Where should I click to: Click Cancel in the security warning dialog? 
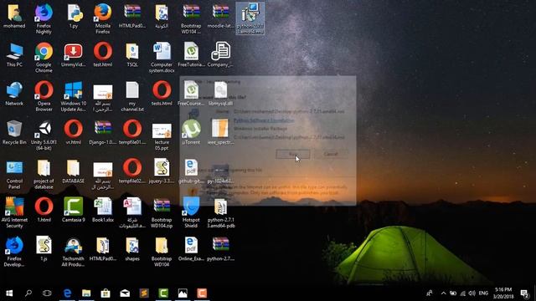(x=331, y=154)
